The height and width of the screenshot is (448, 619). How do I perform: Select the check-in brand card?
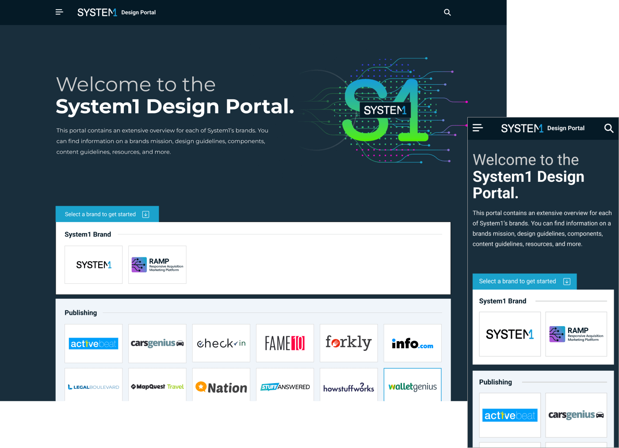[221, 343]
